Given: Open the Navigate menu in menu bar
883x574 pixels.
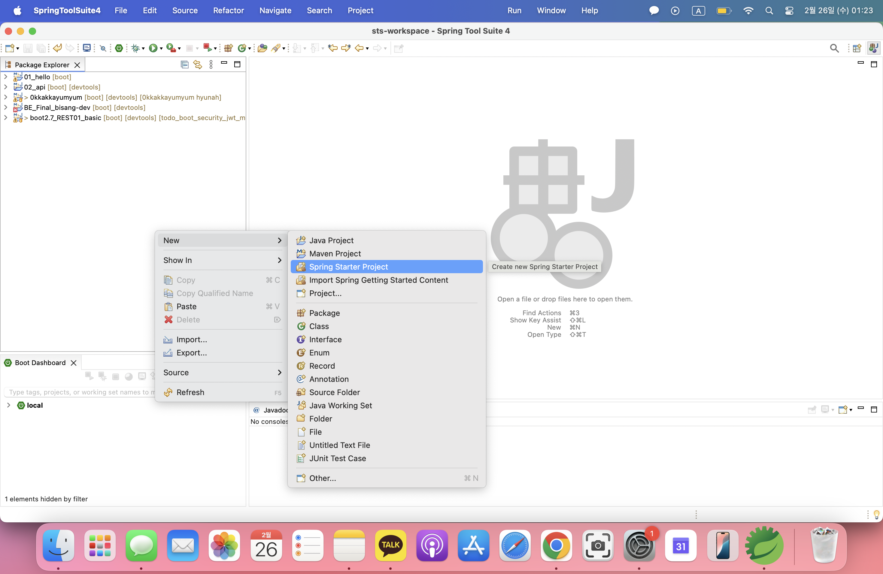Looking at the screenshot, I should pyautogui.click(x=275, y=11).
